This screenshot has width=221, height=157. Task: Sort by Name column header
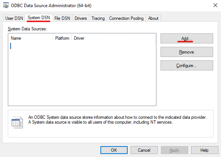coord(31,38)
